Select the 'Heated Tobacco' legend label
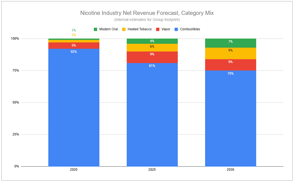The image size is (294, 182). pyautogui.click(x=140, y=29)
